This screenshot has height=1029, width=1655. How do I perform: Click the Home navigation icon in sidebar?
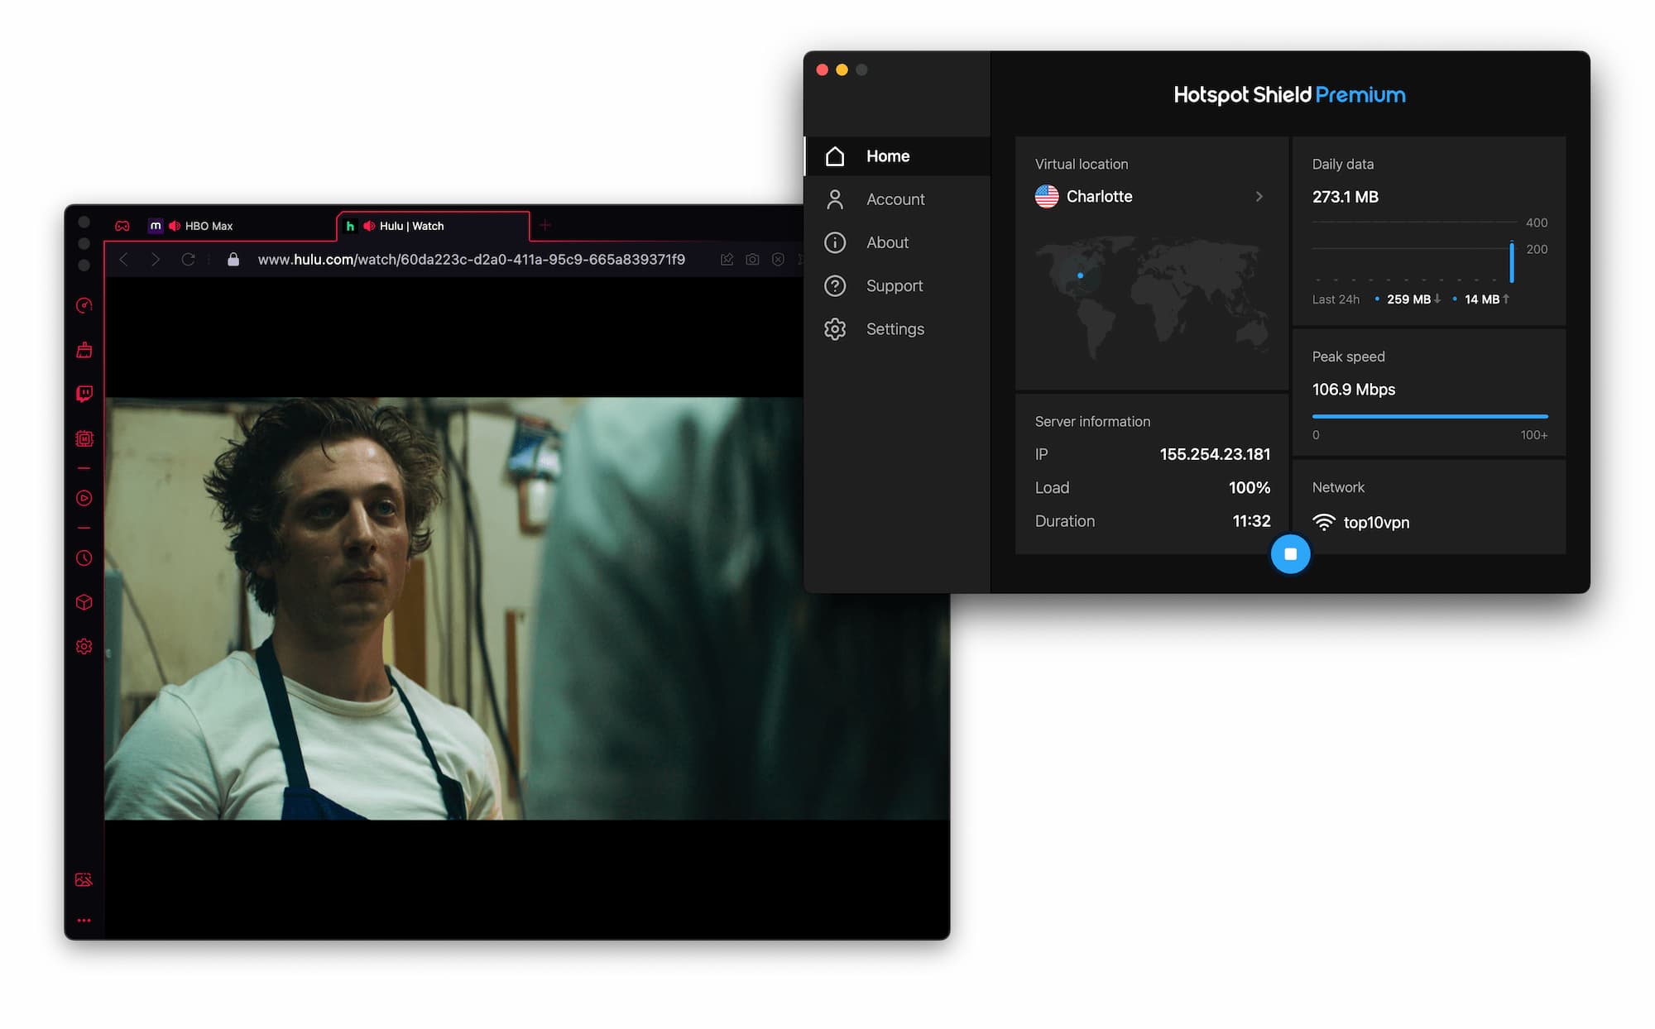(x=835, y=156)
